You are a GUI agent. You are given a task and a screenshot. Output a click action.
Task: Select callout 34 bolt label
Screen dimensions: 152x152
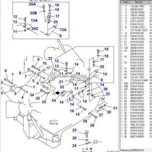tap(32, 95)
